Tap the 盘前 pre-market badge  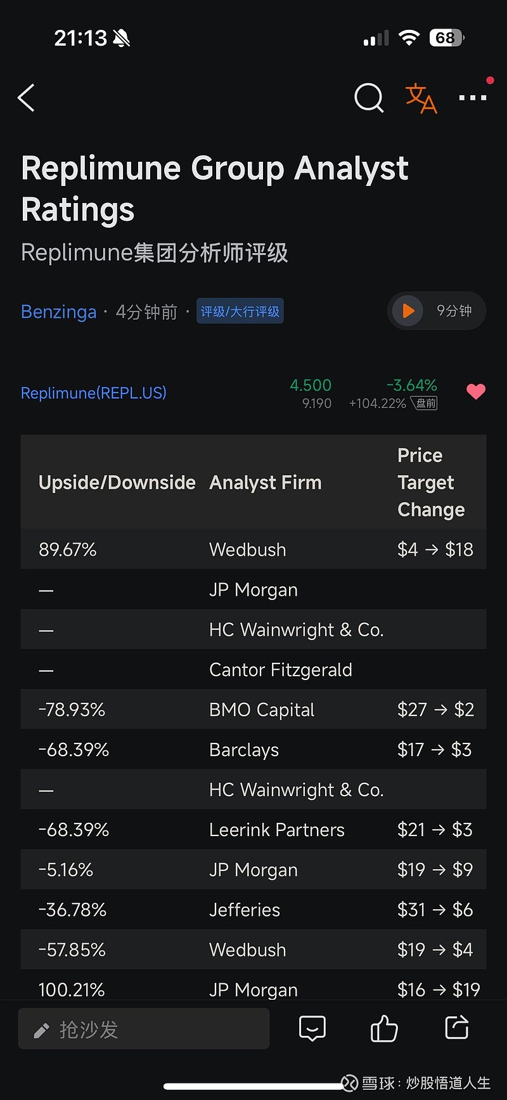click(426, 403)
